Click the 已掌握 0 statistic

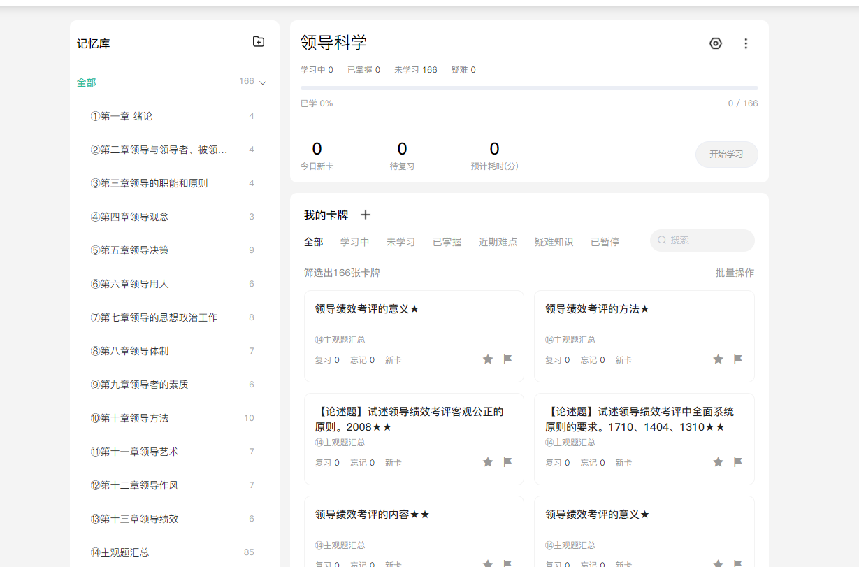tap(363, 70)
